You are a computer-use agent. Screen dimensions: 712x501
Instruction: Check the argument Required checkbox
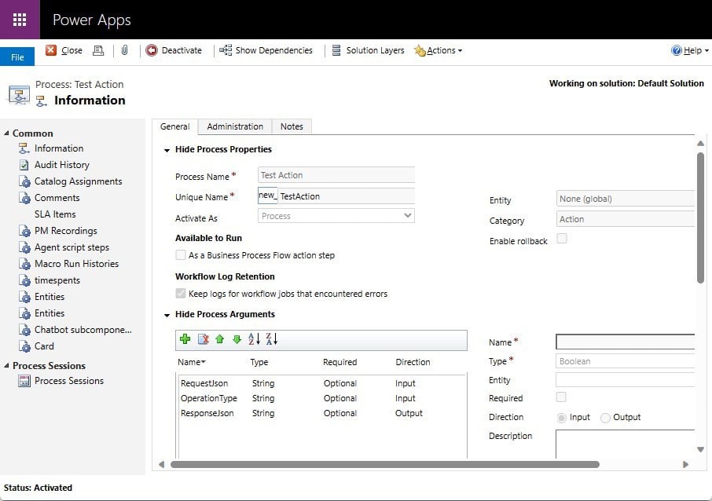(x=561, y=397)
